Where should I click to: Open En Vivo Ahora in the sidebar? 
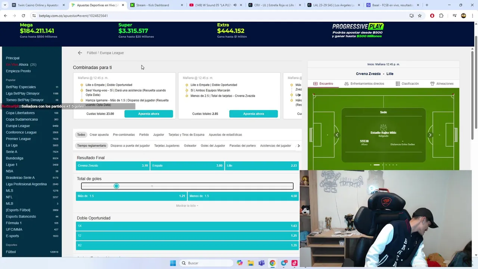[21, 65]
